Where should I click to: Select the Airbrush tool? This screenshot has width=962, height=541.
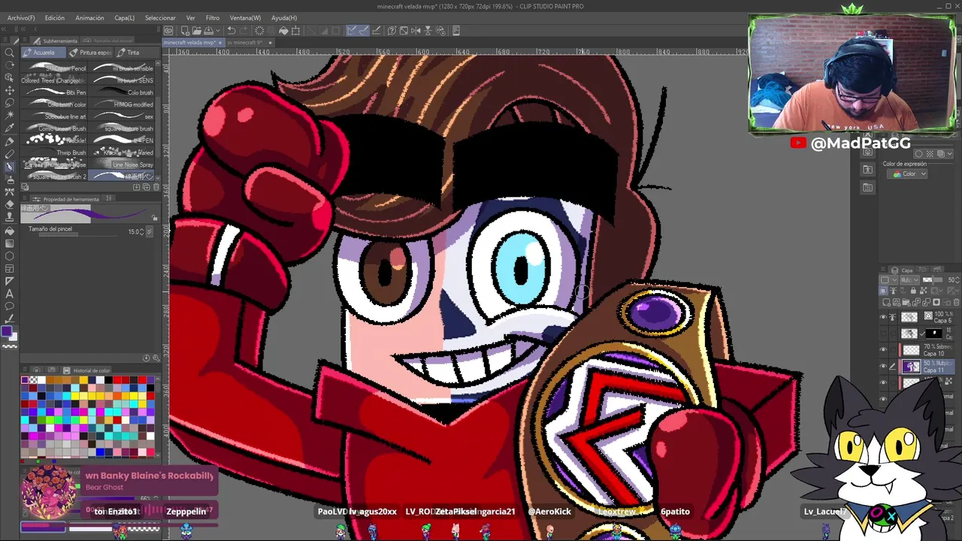click(x=10, y=180)
